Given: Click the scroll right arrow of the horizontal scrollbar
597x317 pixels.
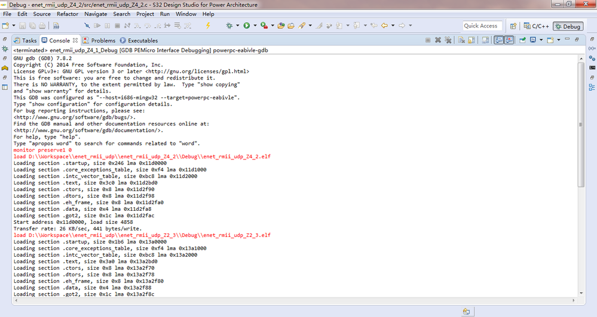Looking at the screenshot, I should click(574, 300).
